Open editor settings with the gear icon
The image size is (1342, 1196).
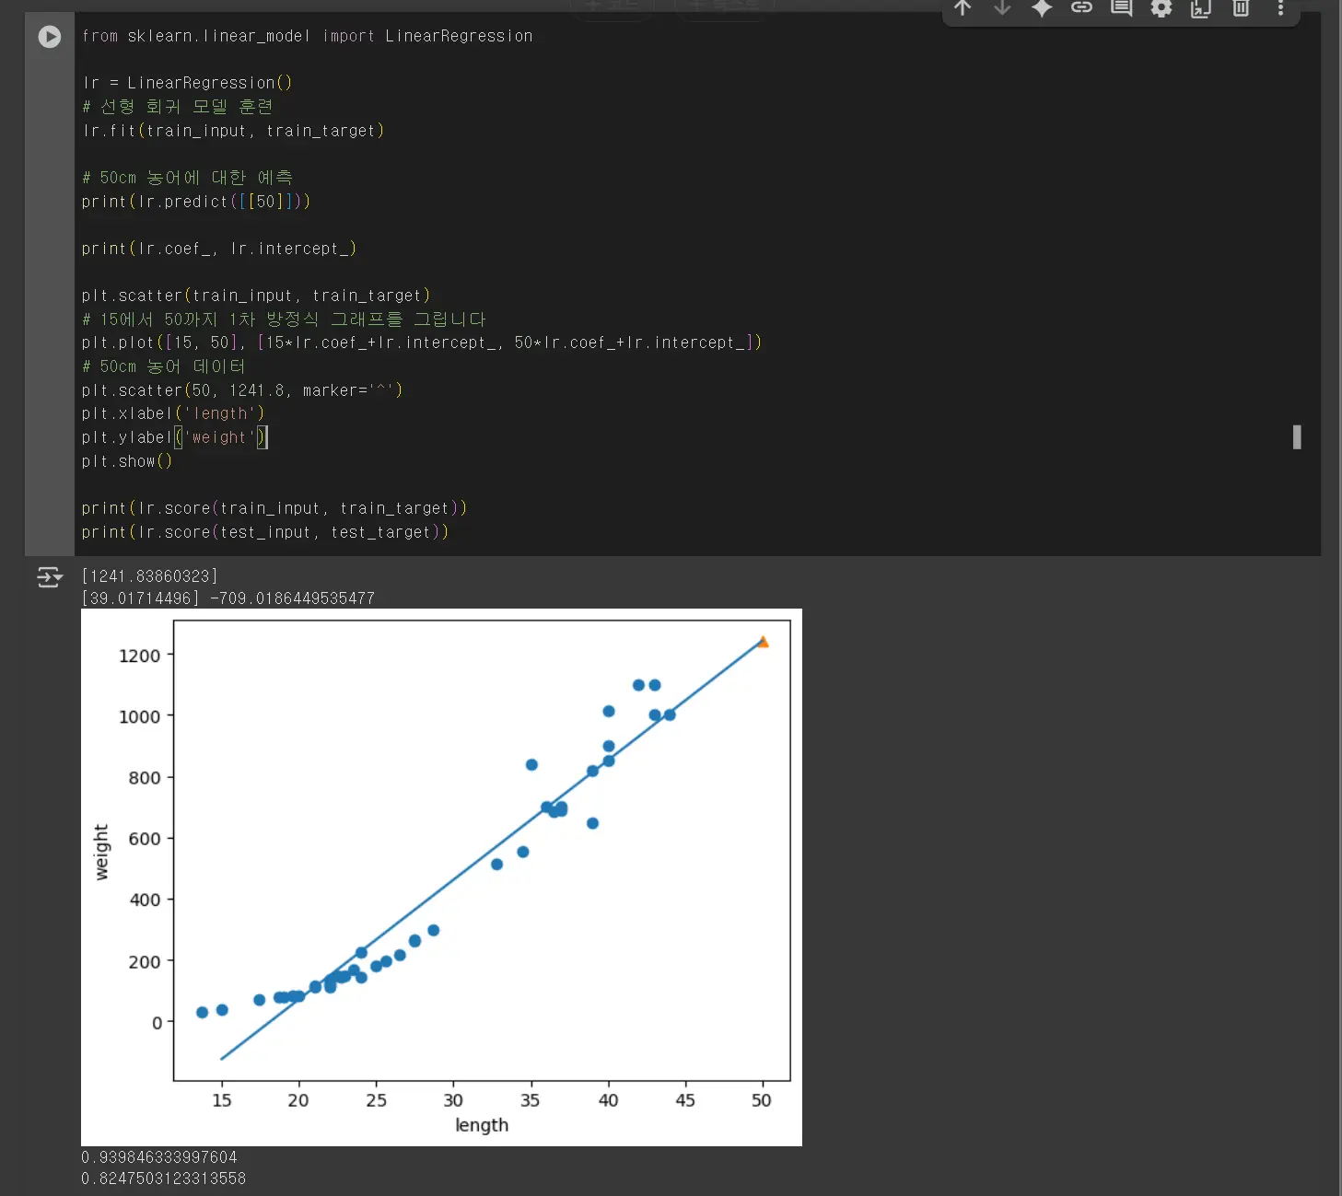coord(1161,8)
